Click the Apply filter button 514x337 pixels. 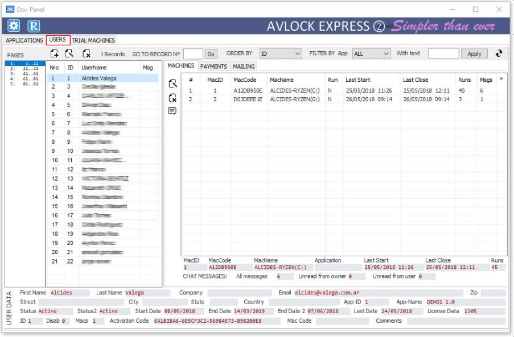[474, 53]
